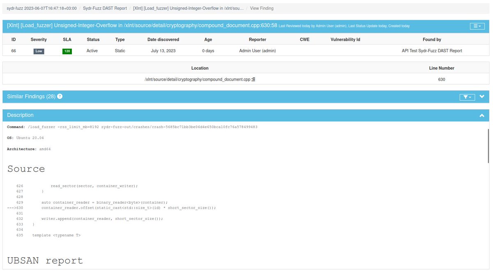Click the Line Number column header

442,68
